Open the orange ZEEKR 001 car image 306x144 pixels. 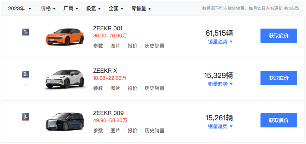(x=64, y=36)
